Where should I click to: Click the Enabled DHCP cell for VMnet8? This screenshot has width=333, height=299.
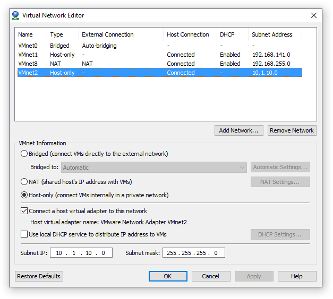coord(230,64)
